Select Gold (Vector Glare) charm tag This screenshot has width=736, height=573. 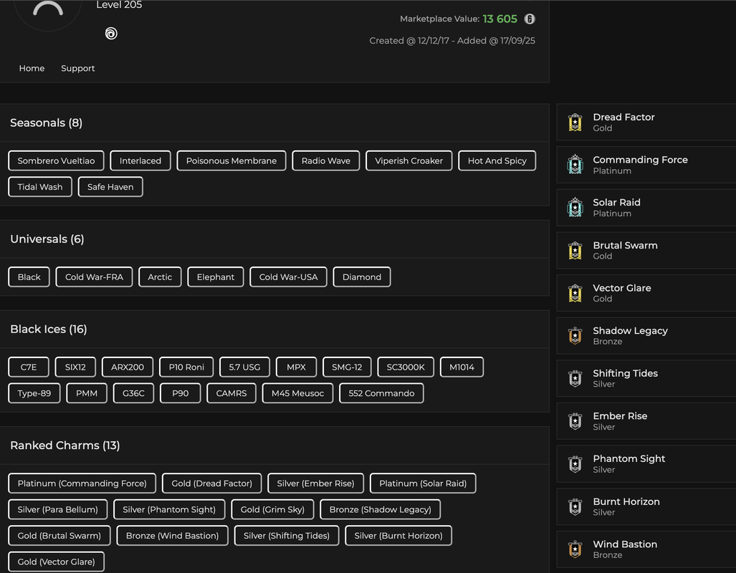pyautogui.click(x=57, y=562)
